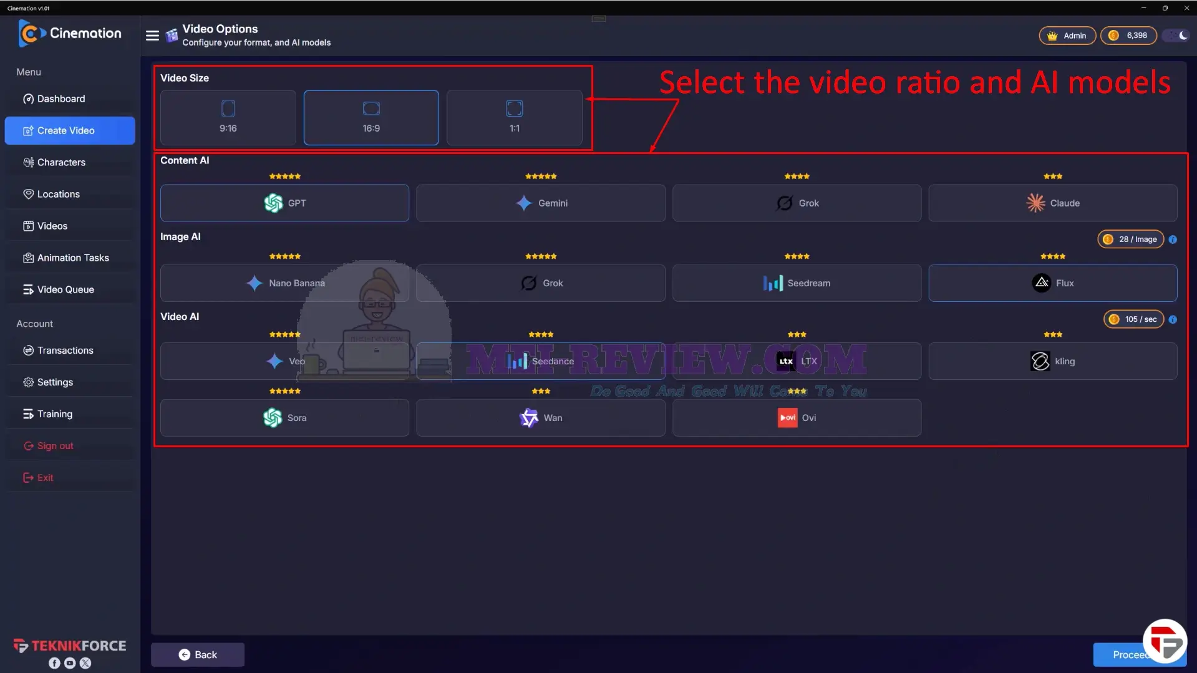Select Sora video model
Viewport: 1197px width, 673px height.
(285, 418)
